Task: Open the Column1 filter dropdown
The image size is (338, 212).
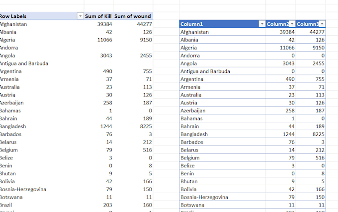Action: (x=262, y=24)
